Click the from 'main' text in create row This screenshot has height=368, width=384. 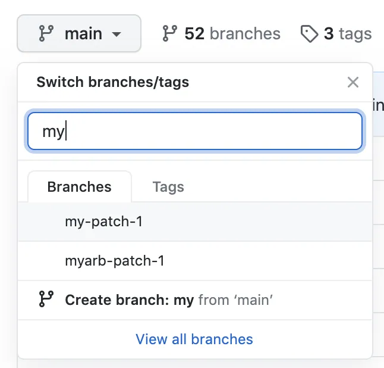235,300
